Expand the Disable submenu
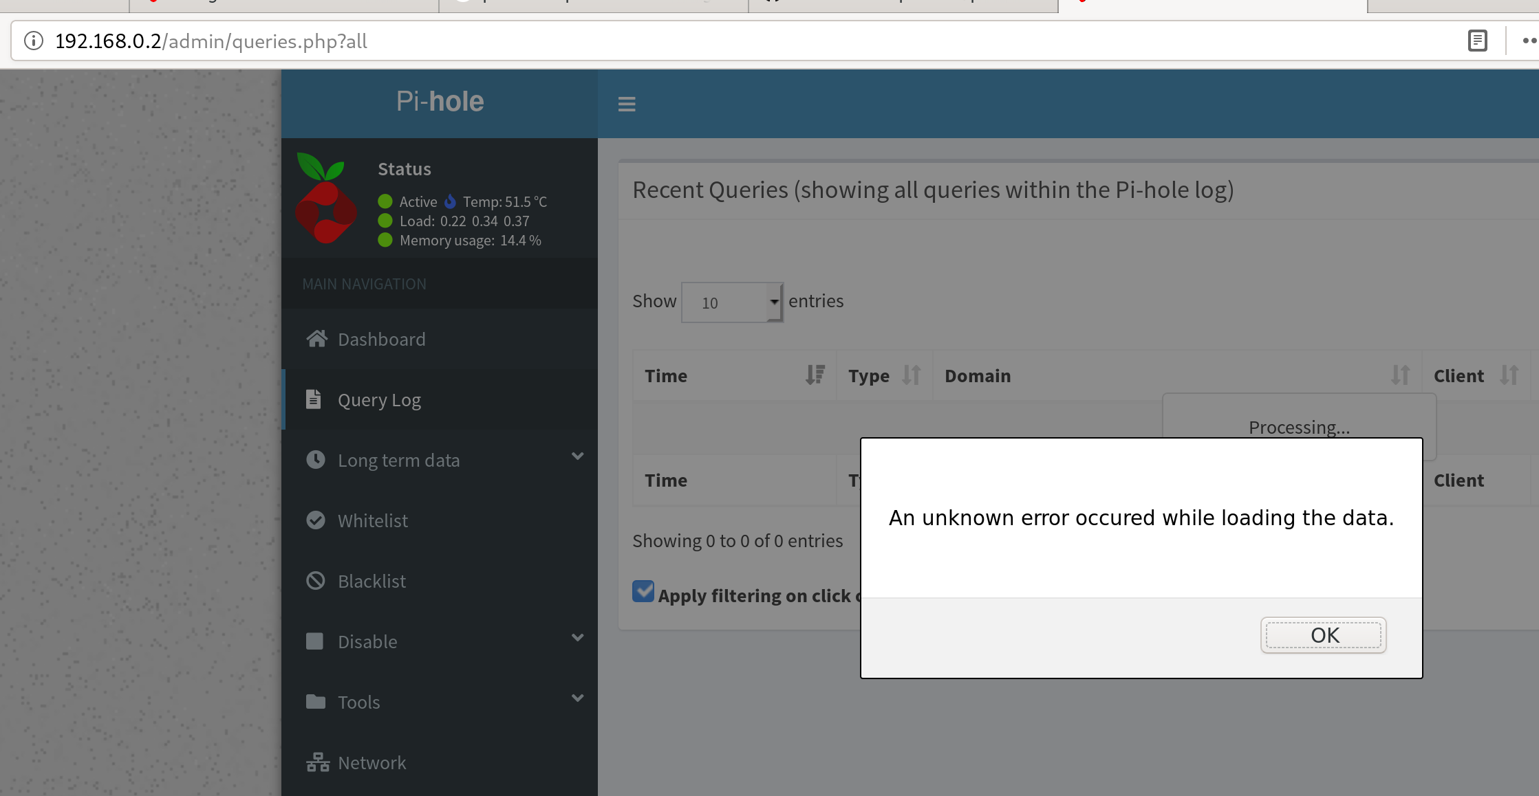Image resolution: width=1539 pixels, height=796 pixels. 578,637
